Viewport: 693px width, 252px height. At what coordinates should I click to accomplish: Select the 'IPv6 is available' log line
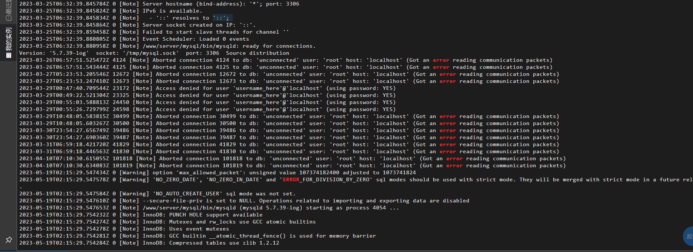coord(111,11)
